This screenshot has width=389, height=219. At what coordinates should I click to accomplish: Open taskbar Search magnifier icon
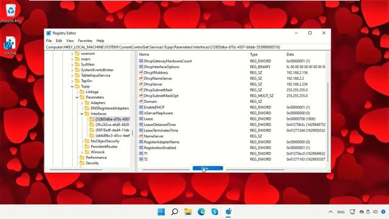click(x=174, y=212)
